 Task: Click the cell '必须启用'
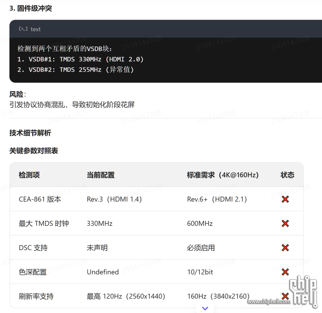pos(201,248)
